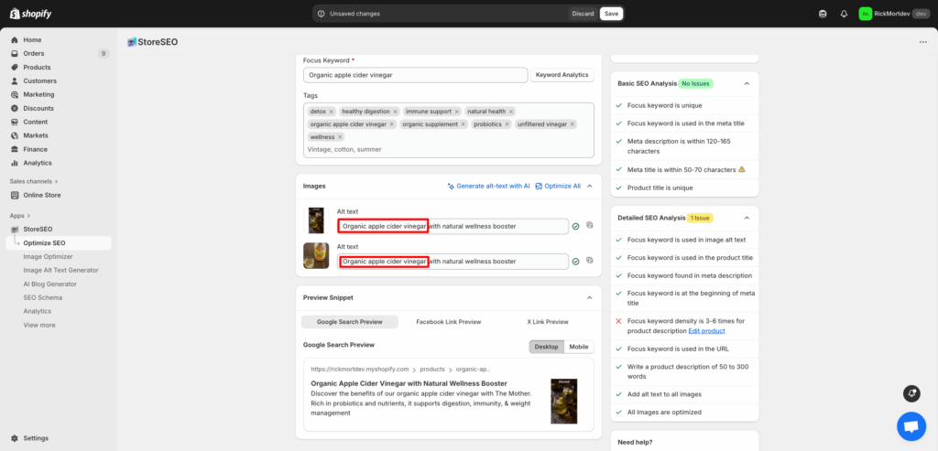The width and height of the screenshot is (938, 451).
Task: Click the Sidekick assistant icon in top bar
Action: point(823,14)
